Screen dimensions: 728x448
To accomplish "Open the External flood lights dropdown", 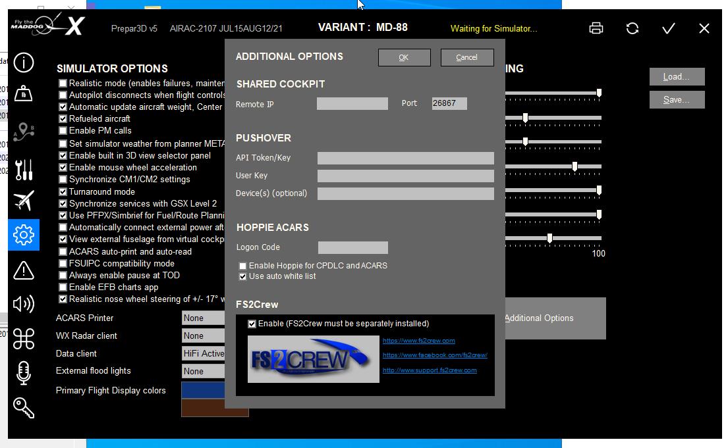I will pyautogui.click(x=204, y=371).
